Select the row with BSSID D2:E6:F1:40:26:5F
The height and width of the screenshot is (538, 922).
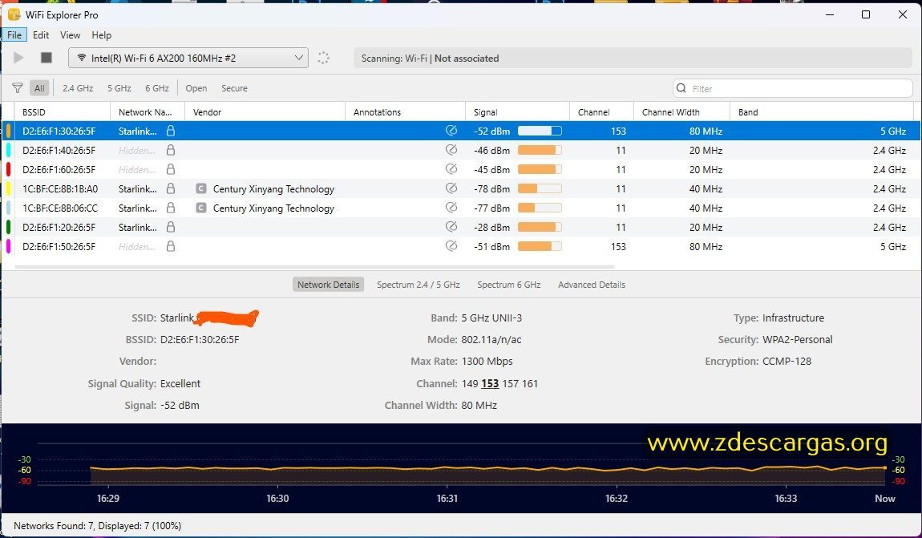(461, 151)
